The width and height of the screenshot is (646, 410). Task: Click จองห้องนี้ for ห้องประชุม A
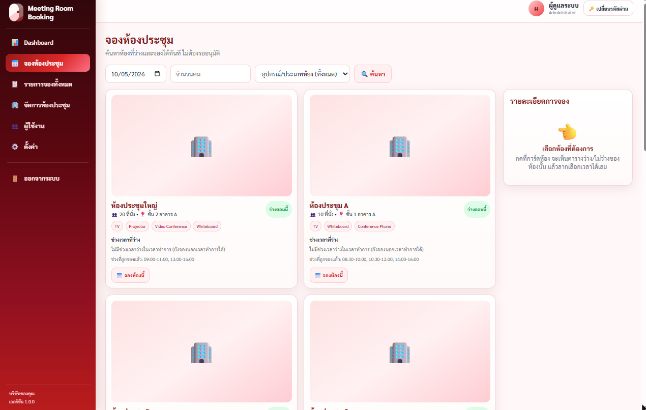pos(329,275)
